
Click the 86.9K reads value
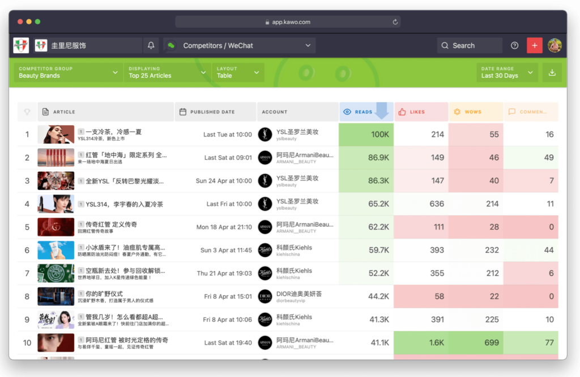tap(378, 158)
